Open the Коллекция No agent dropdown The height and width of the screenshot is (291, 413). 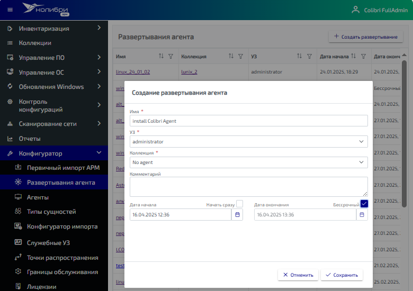[249, 162]
